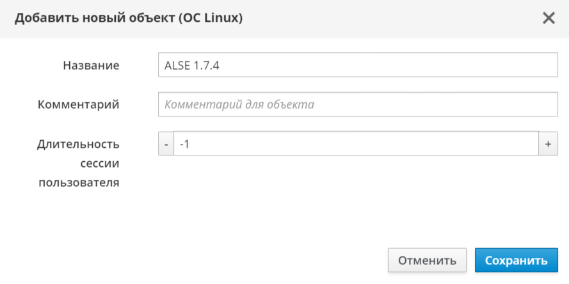Click empty space right of ALSE 1.7.4
Viewport: 569px width, 284px height.
point(384,65)
